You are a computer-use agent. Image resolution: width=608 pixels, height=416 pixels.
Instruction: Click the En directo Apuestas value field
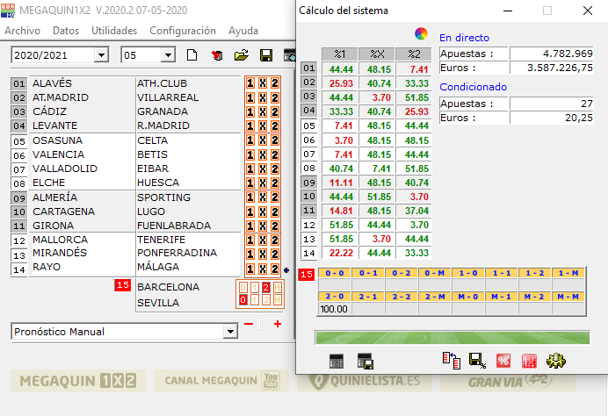pyautogui.click(x=551, y=54)
